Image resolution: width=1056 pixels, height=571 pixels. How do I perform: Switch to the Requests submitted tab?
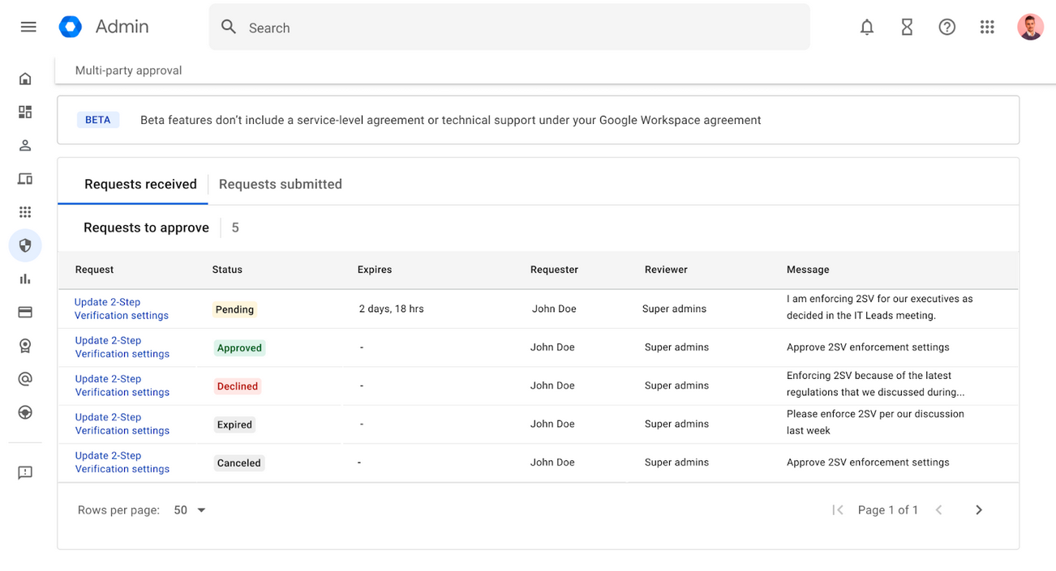[281, 184]
